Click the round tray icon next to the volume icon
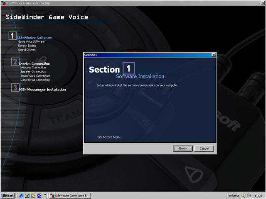266x199 pixels. pyautogui.click(x=249, y=196)
